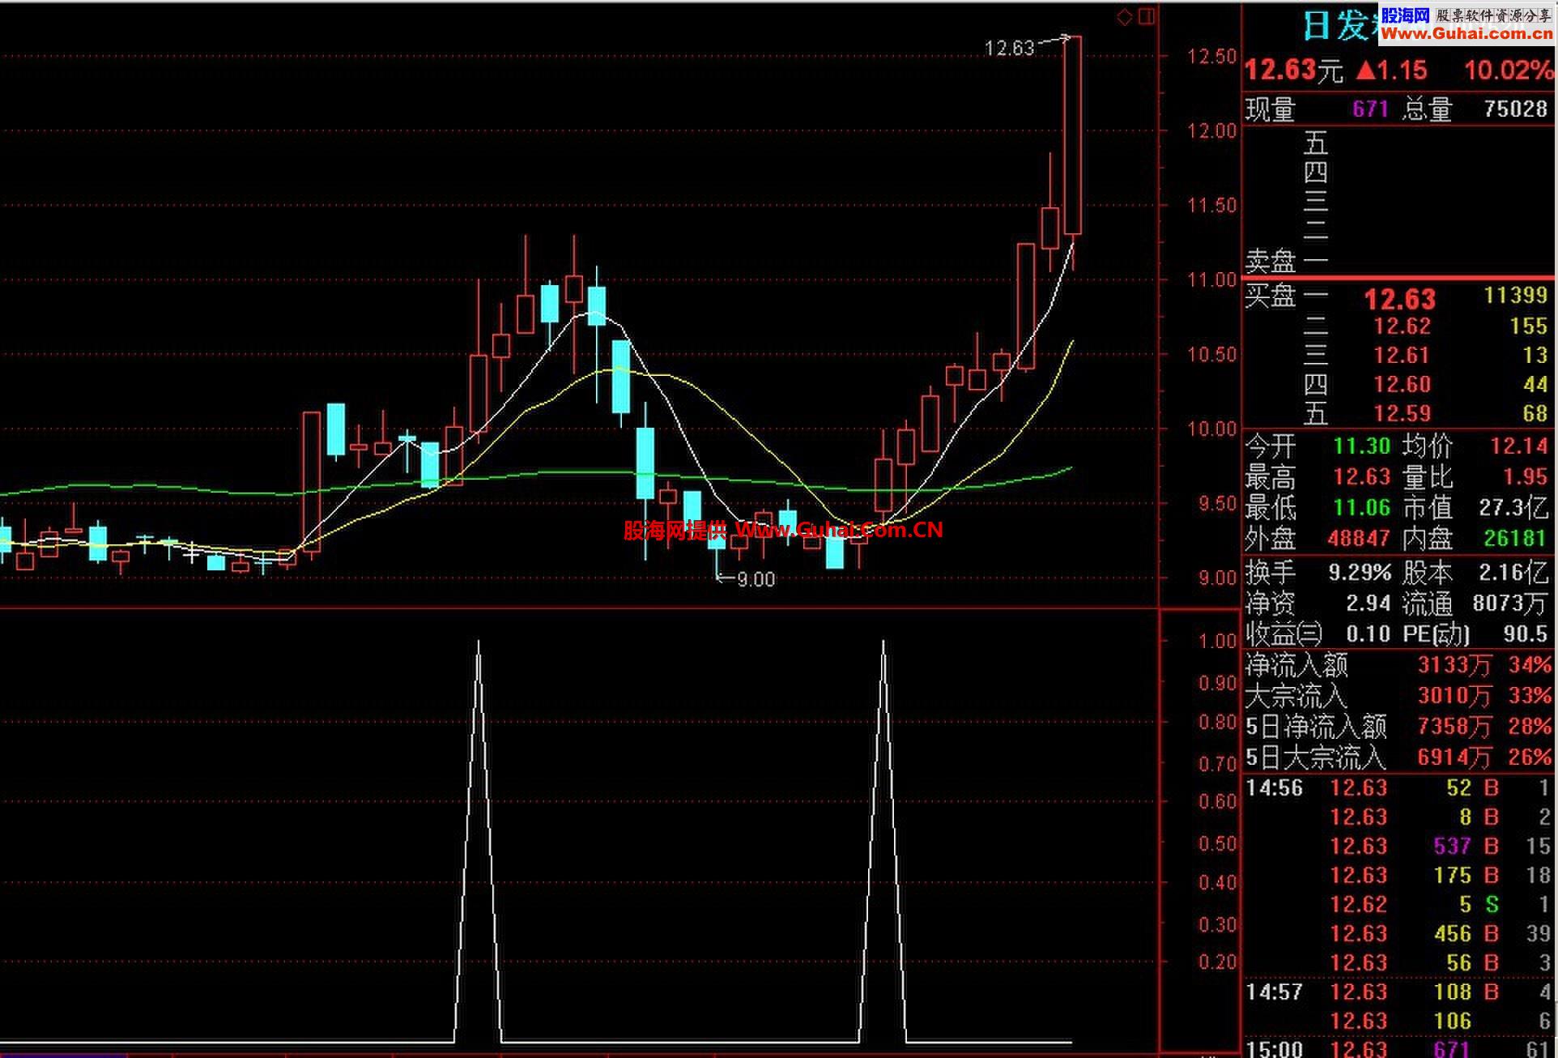
Task: Click the latest limit-up red candlestick
Action: [1072, 135]
